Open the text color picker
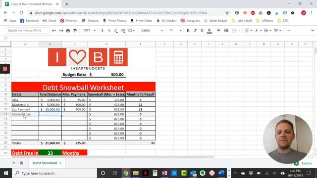The width and height of the screenshot is (317, 178). 209,31
